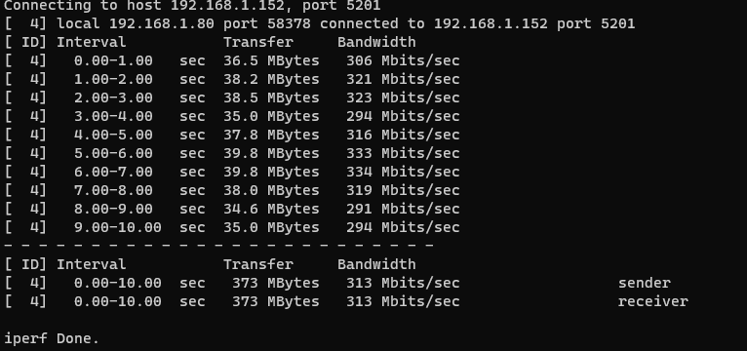Click the 38.2 MBytes transfer value
This screenshot has height=351, width=747.
pos(271,79)
